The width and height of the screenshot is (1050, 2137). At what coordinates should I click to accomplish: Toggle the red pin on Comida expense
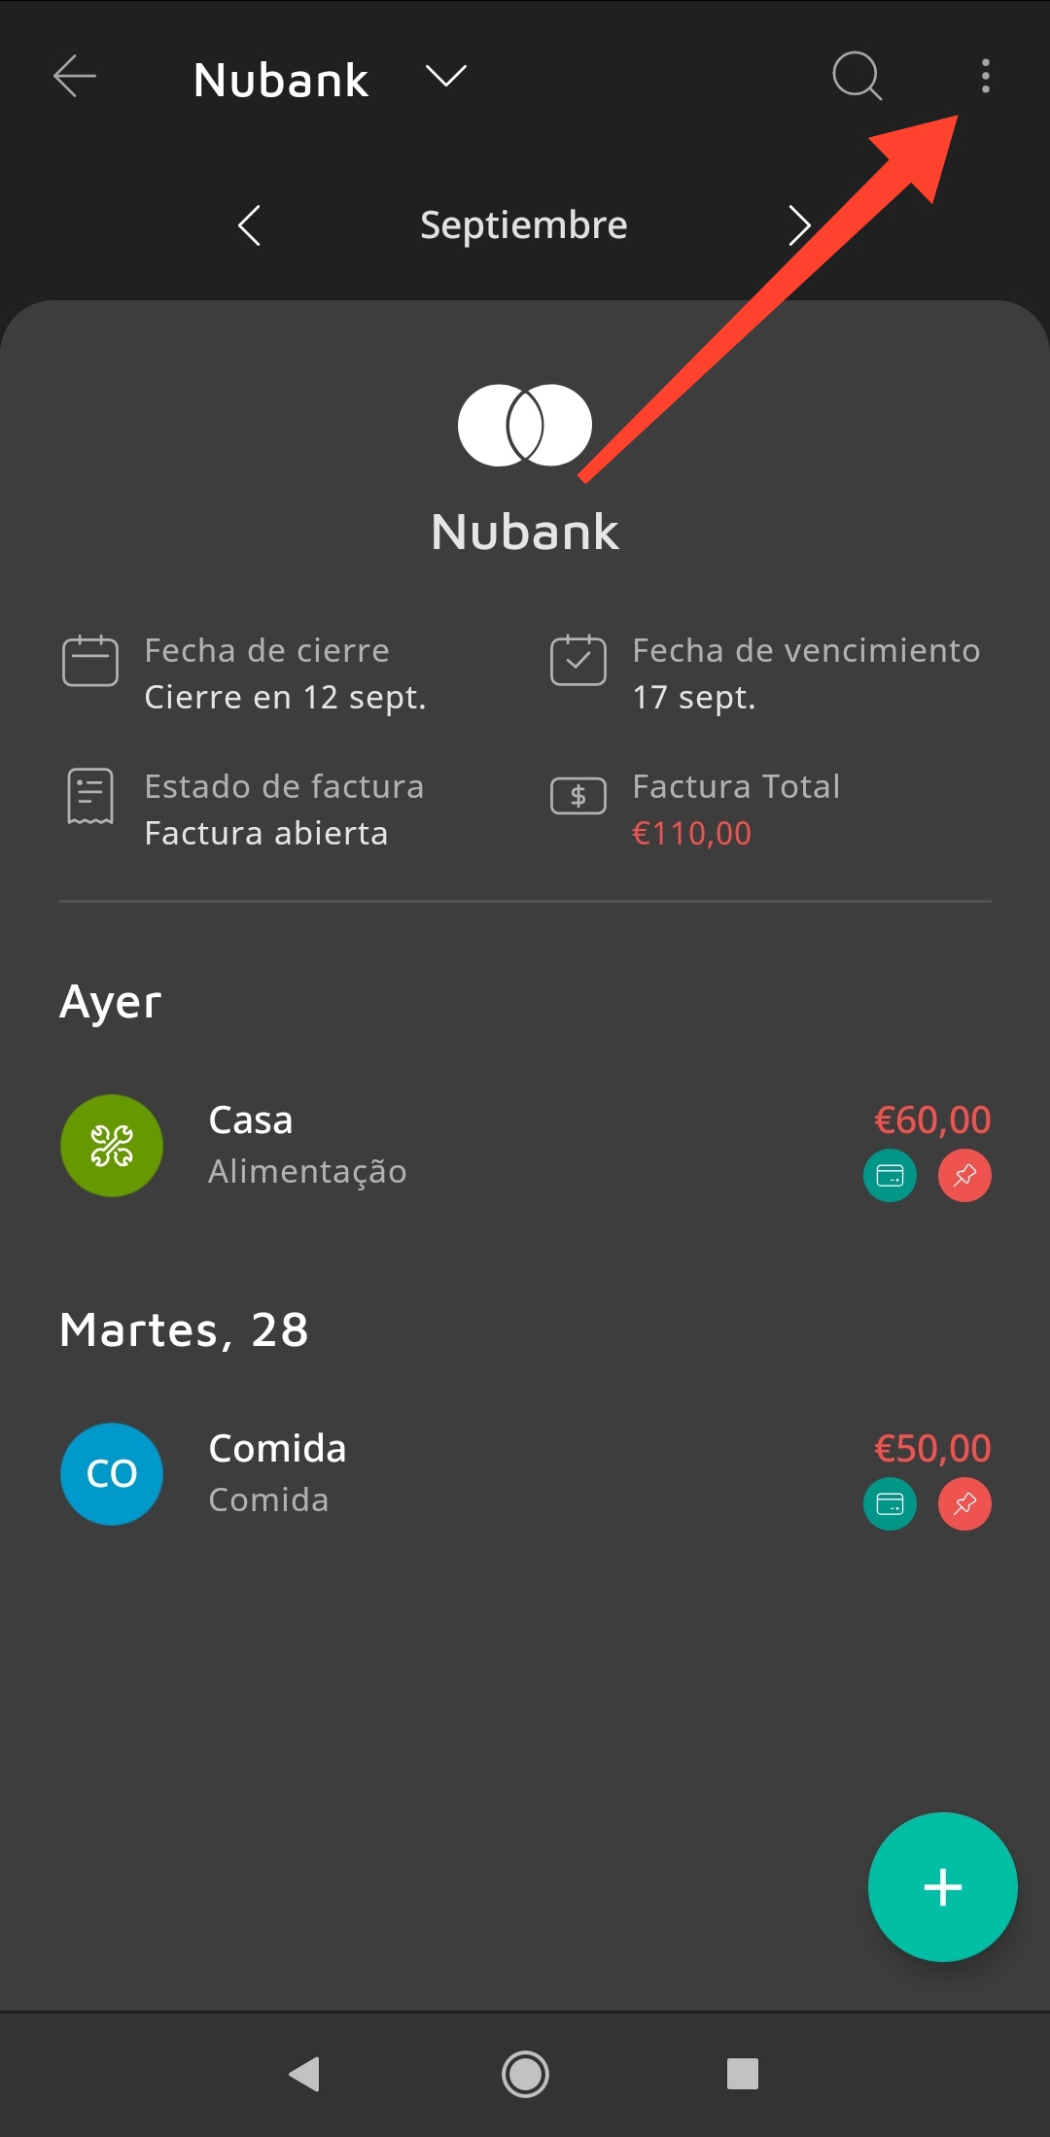pos(964,1504)
